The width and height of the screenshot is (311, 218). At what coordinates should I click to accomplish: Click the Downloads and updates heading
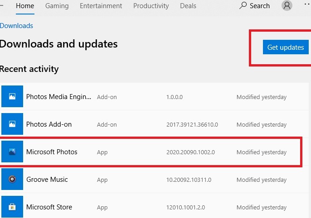click(59, 44)
